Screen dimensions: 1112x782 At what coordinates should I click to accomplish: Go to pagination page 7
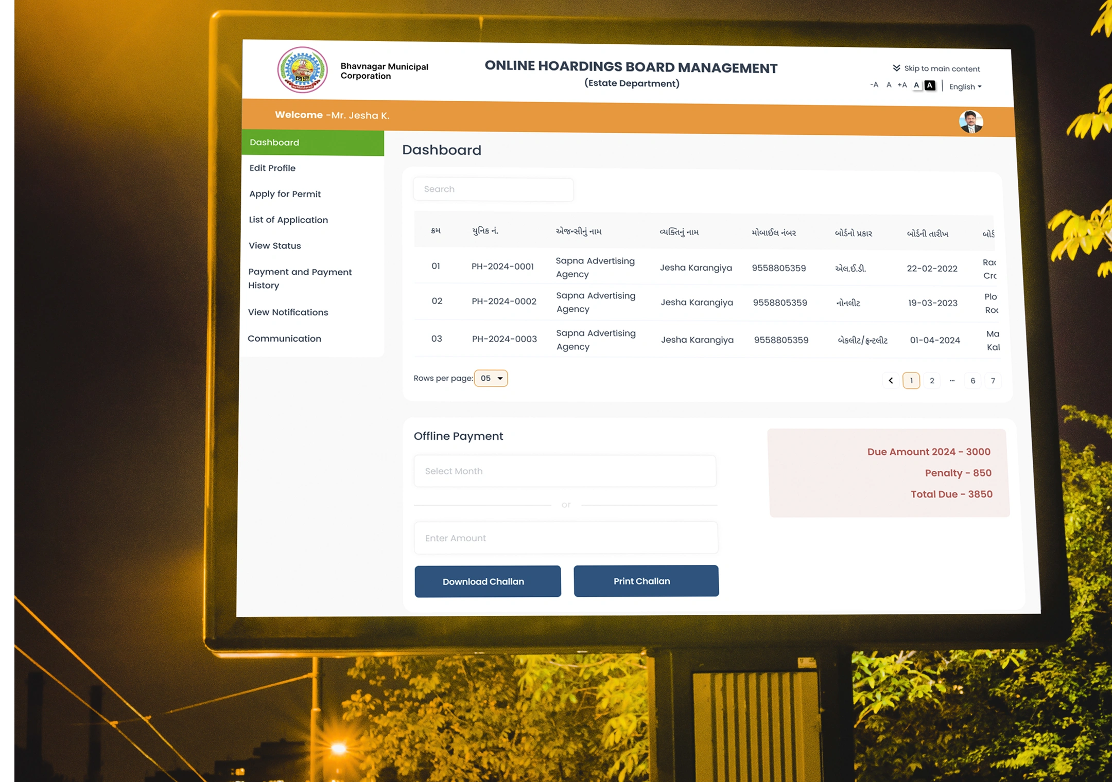(993, 381)
